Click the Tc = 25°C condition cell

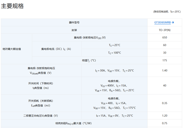coord(115,45)
